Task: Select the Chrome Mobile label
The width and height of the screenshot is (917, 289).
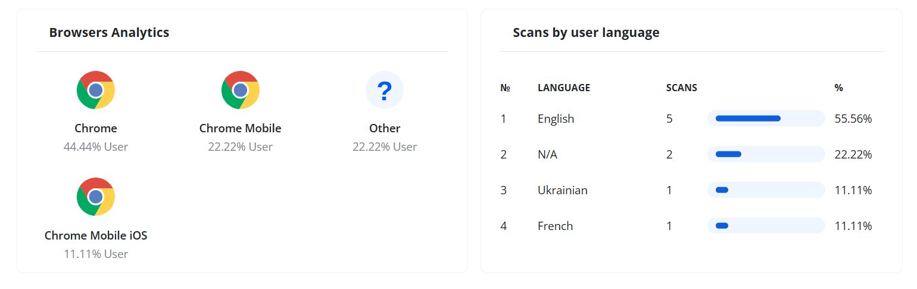Action: (x=241, y=128)
